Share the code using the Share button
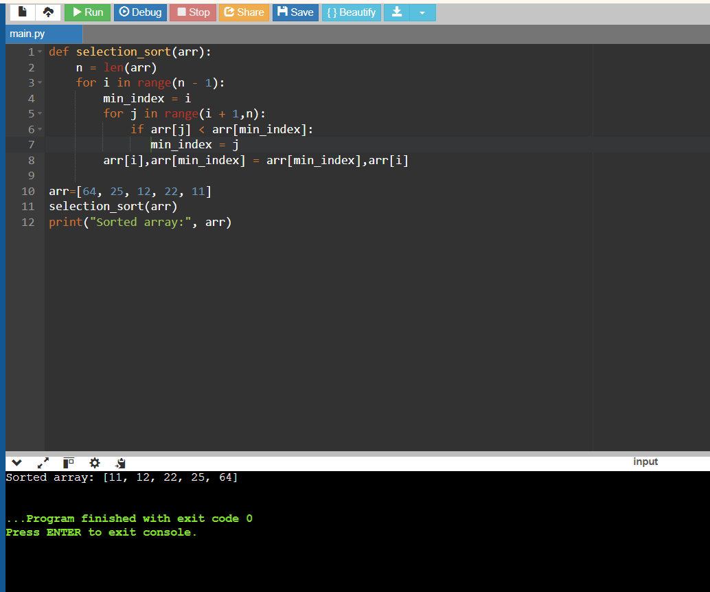 pyautogui.click(x=244, y=12)
